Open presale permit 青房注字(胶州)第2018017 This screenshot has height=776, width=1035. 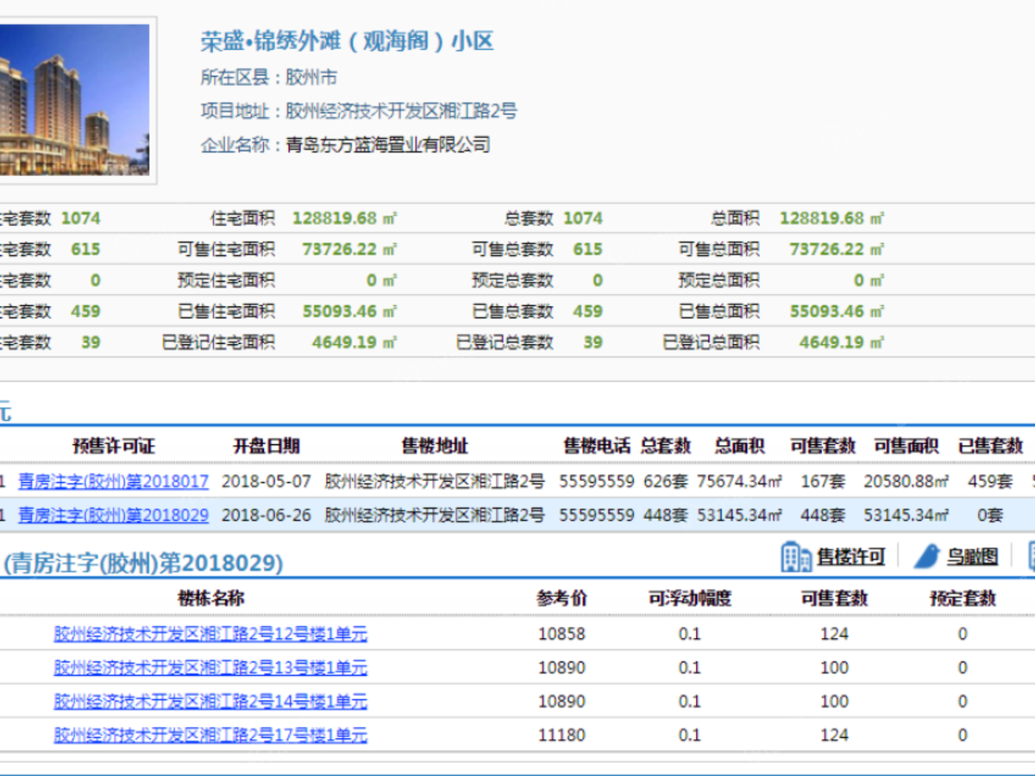[x=113, y=481]
